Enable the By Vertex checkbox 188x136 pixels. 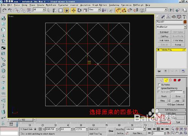[159, 84]
